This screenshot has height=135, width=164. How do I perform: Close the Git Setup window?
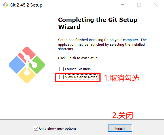click(156, 5)
